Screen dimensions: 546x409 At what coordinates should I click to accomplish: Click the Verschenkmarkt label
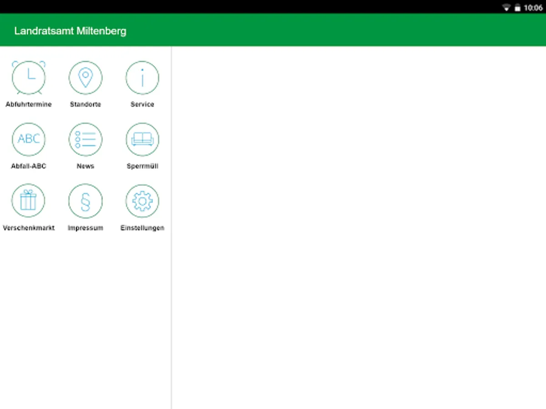(29, 228)
